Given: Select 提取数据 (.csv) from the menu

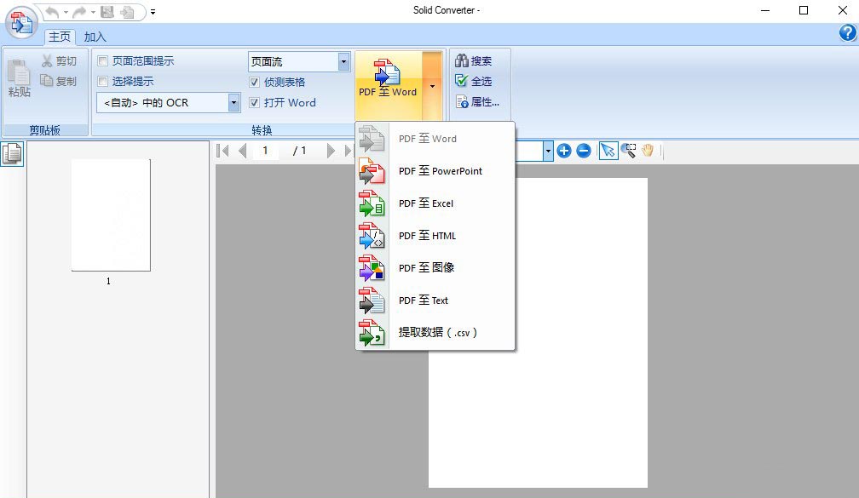Looking at the screenshot, I should point(435,332).
